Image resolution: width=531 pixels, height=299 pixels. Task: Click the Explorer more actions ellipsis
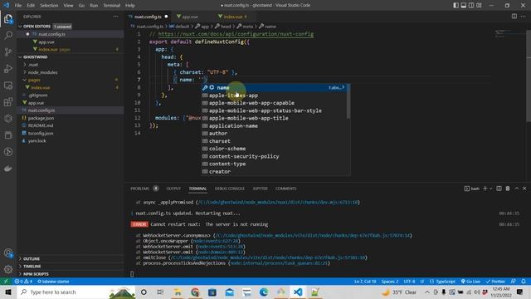pos(116,17)
